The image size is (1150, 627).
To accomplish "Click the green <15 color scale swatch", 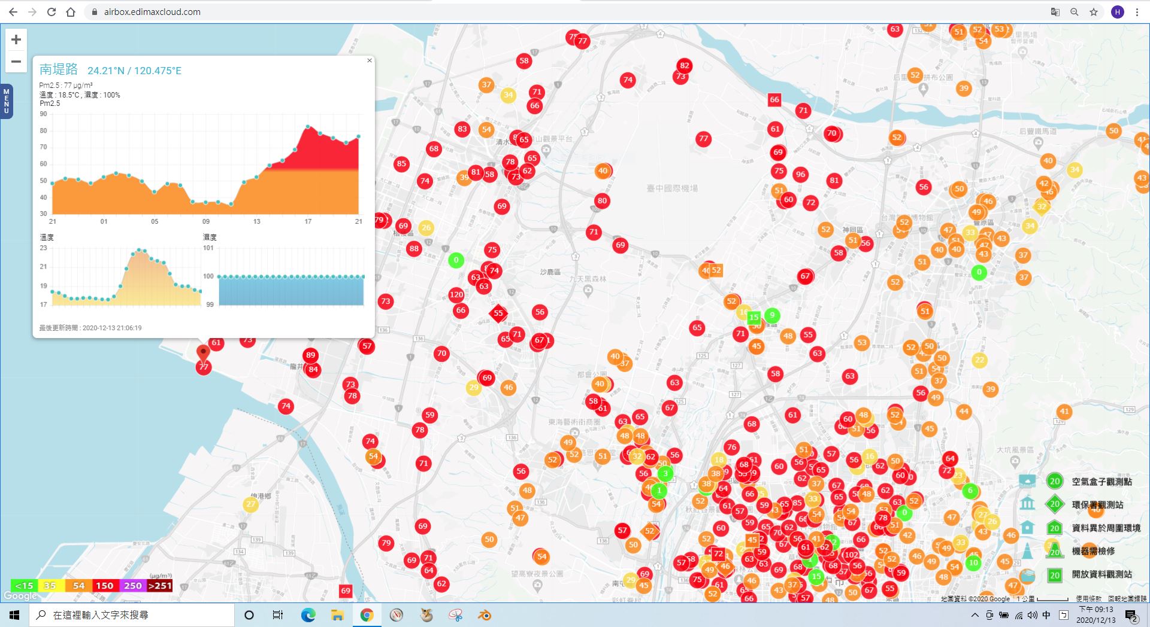I will 24,586.
